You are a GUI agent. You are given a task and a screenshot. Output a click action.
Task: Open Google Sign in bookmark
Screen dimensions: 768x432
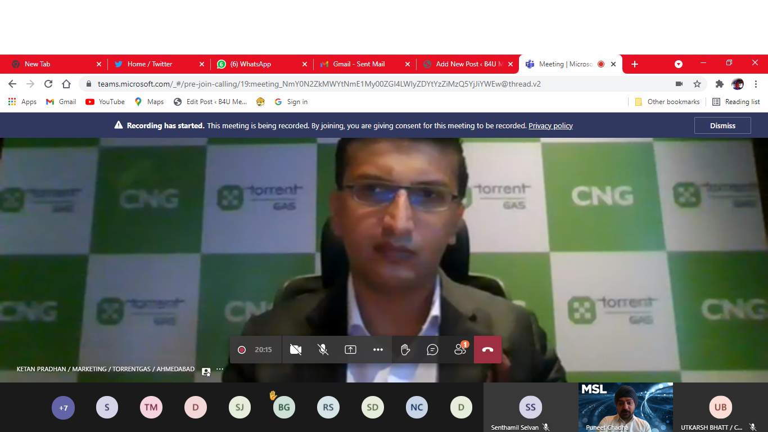coord(291,102)
